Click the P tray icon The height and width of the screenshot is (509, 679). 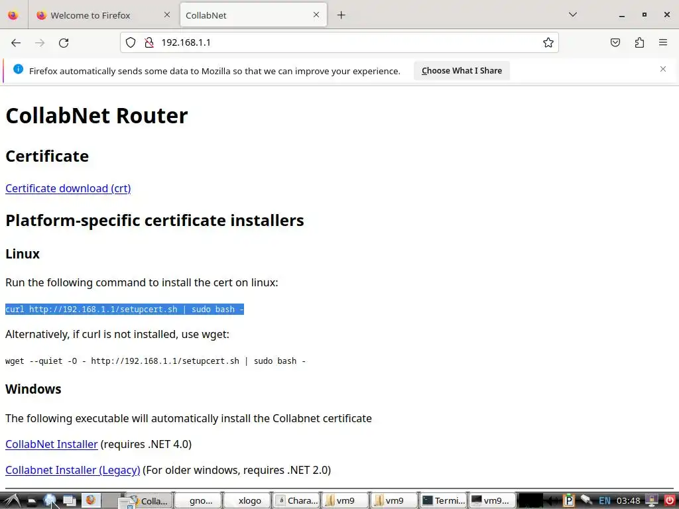tap(568, 501)
